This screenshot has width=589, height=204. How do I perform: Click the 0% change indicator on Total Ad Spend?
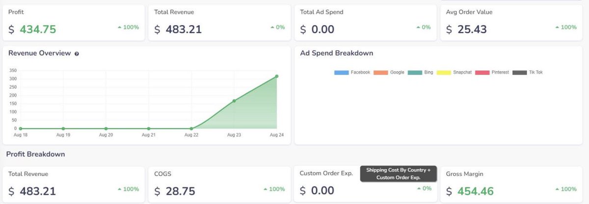coord(423,27)
